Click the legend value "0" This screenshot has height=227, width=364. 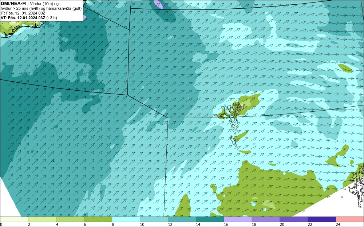point(1,224)
